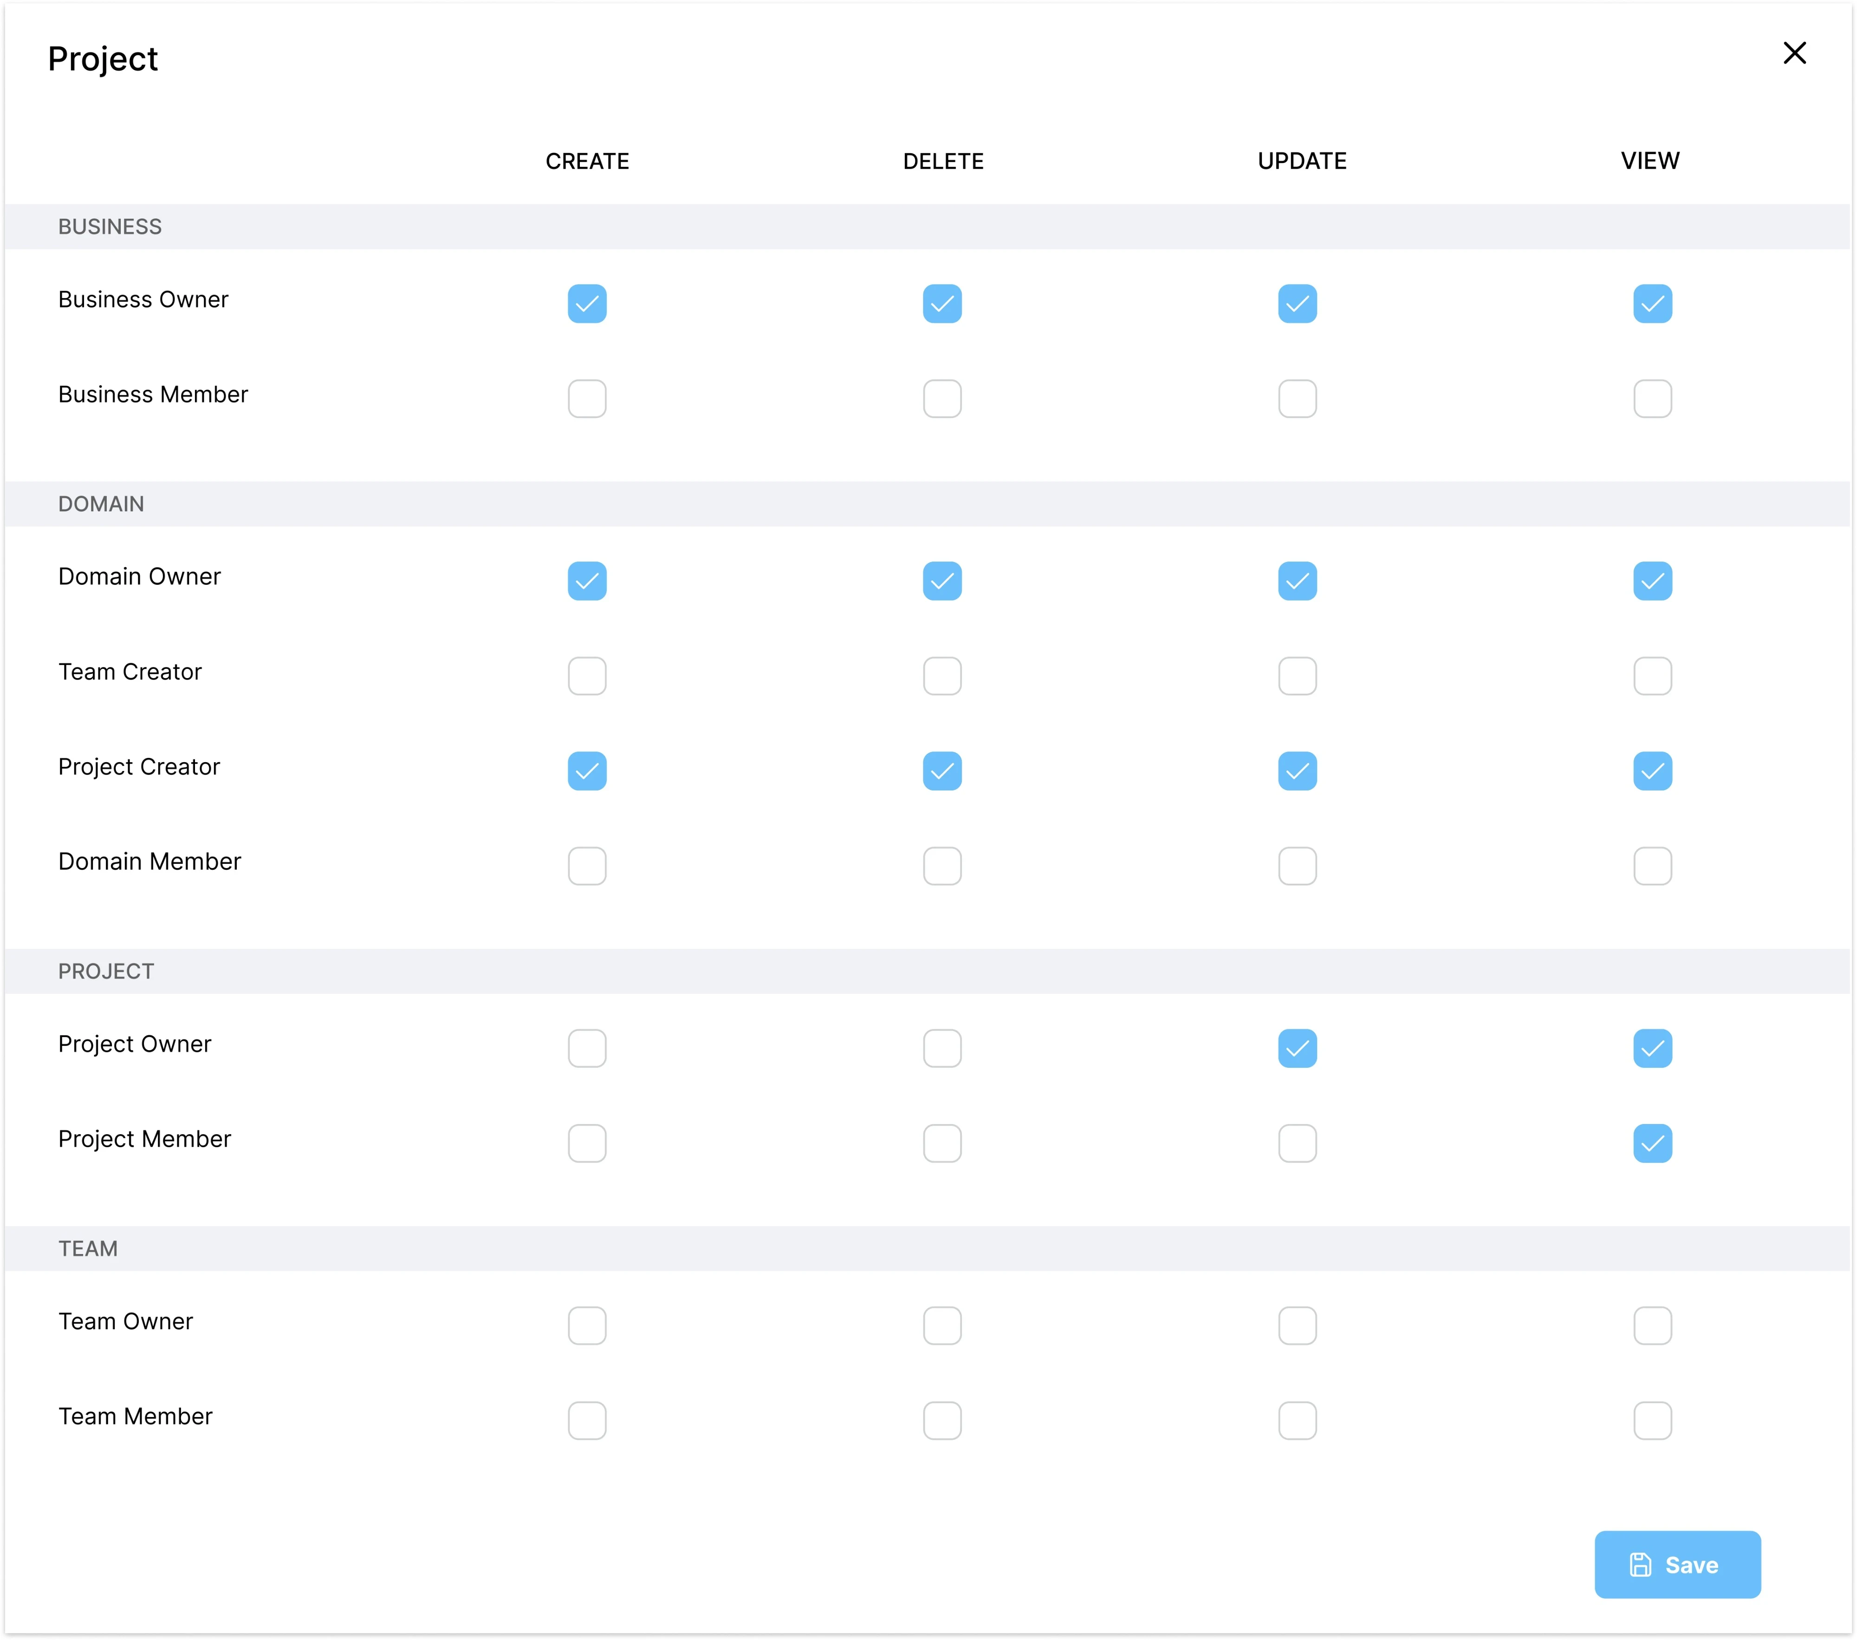Select the Team Member row label

coord(136,1417)
